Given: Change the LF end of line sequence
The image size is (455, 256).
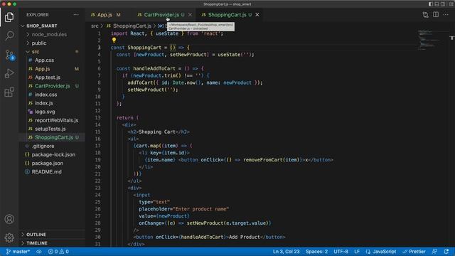Looking at the screenshot, I should 357,251.
